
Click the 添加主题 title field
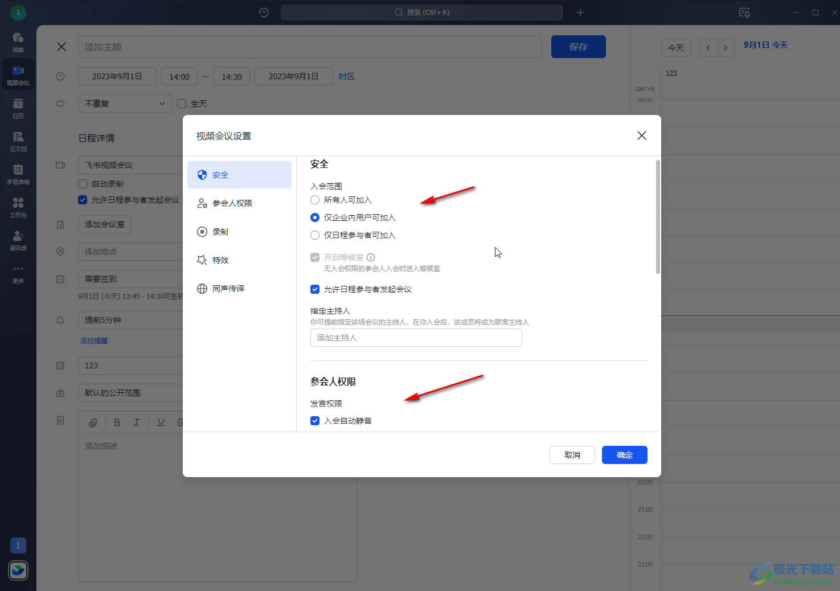point(310,47)
